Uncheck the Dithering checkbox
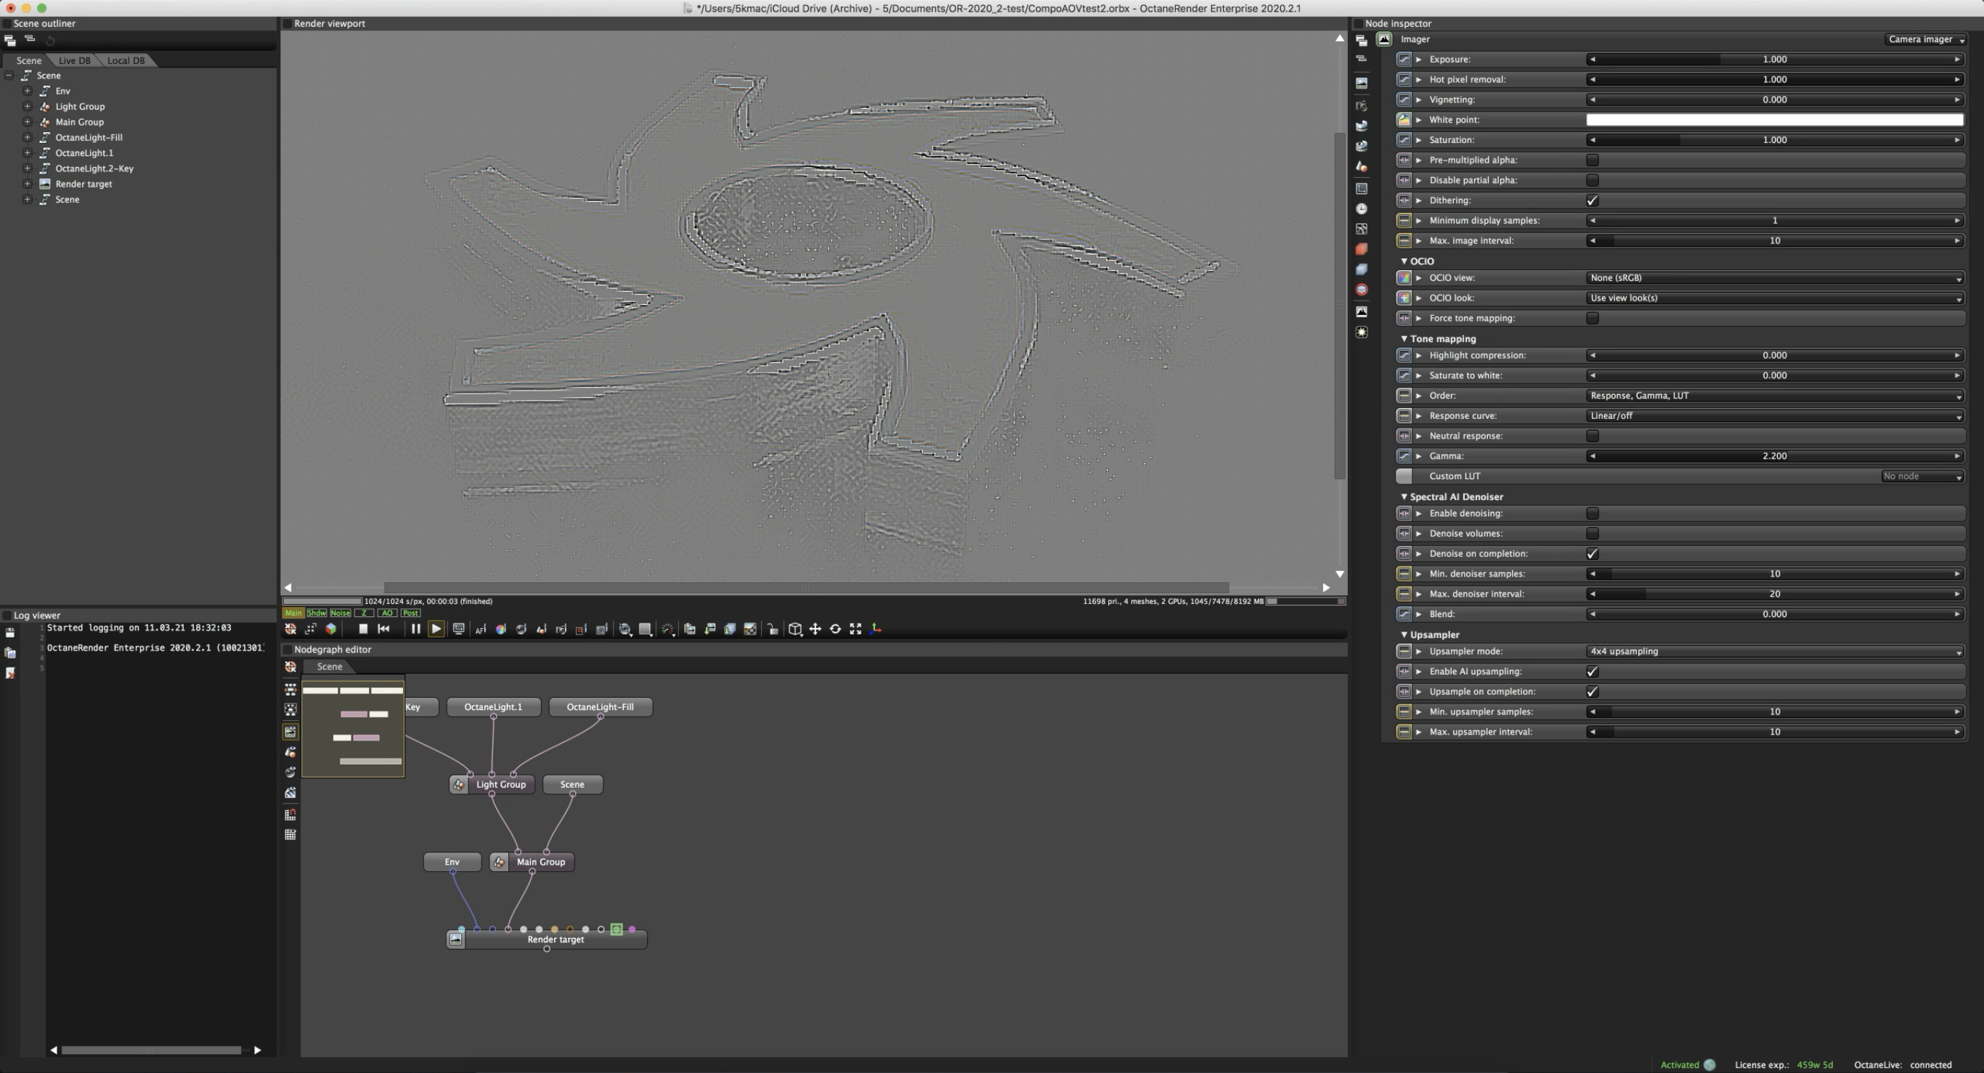Image resolution: width=1984 pixels, height=1073 pixels. [x=1592, y=200]
